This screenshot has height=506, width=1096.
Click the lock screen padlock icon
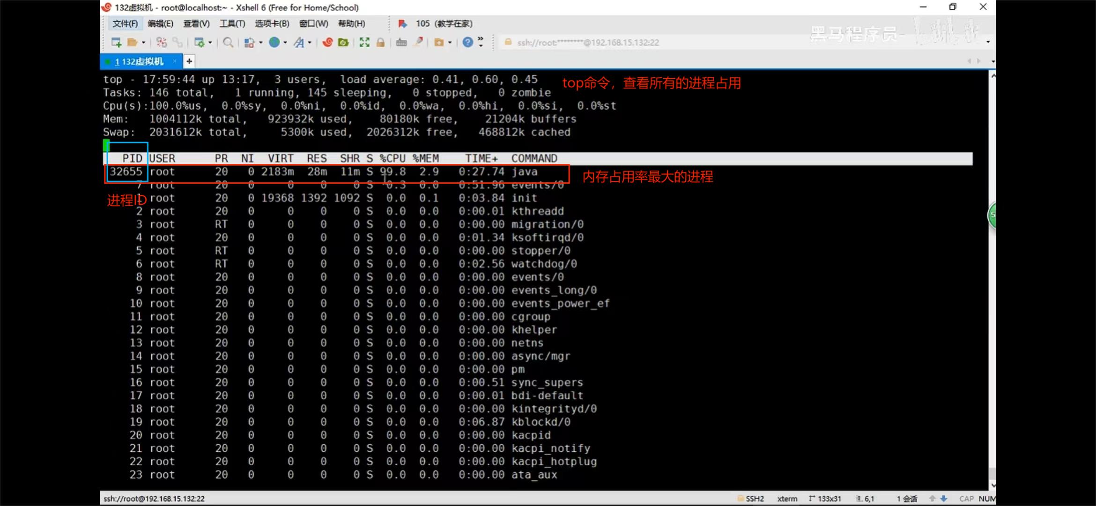(380, 43)
